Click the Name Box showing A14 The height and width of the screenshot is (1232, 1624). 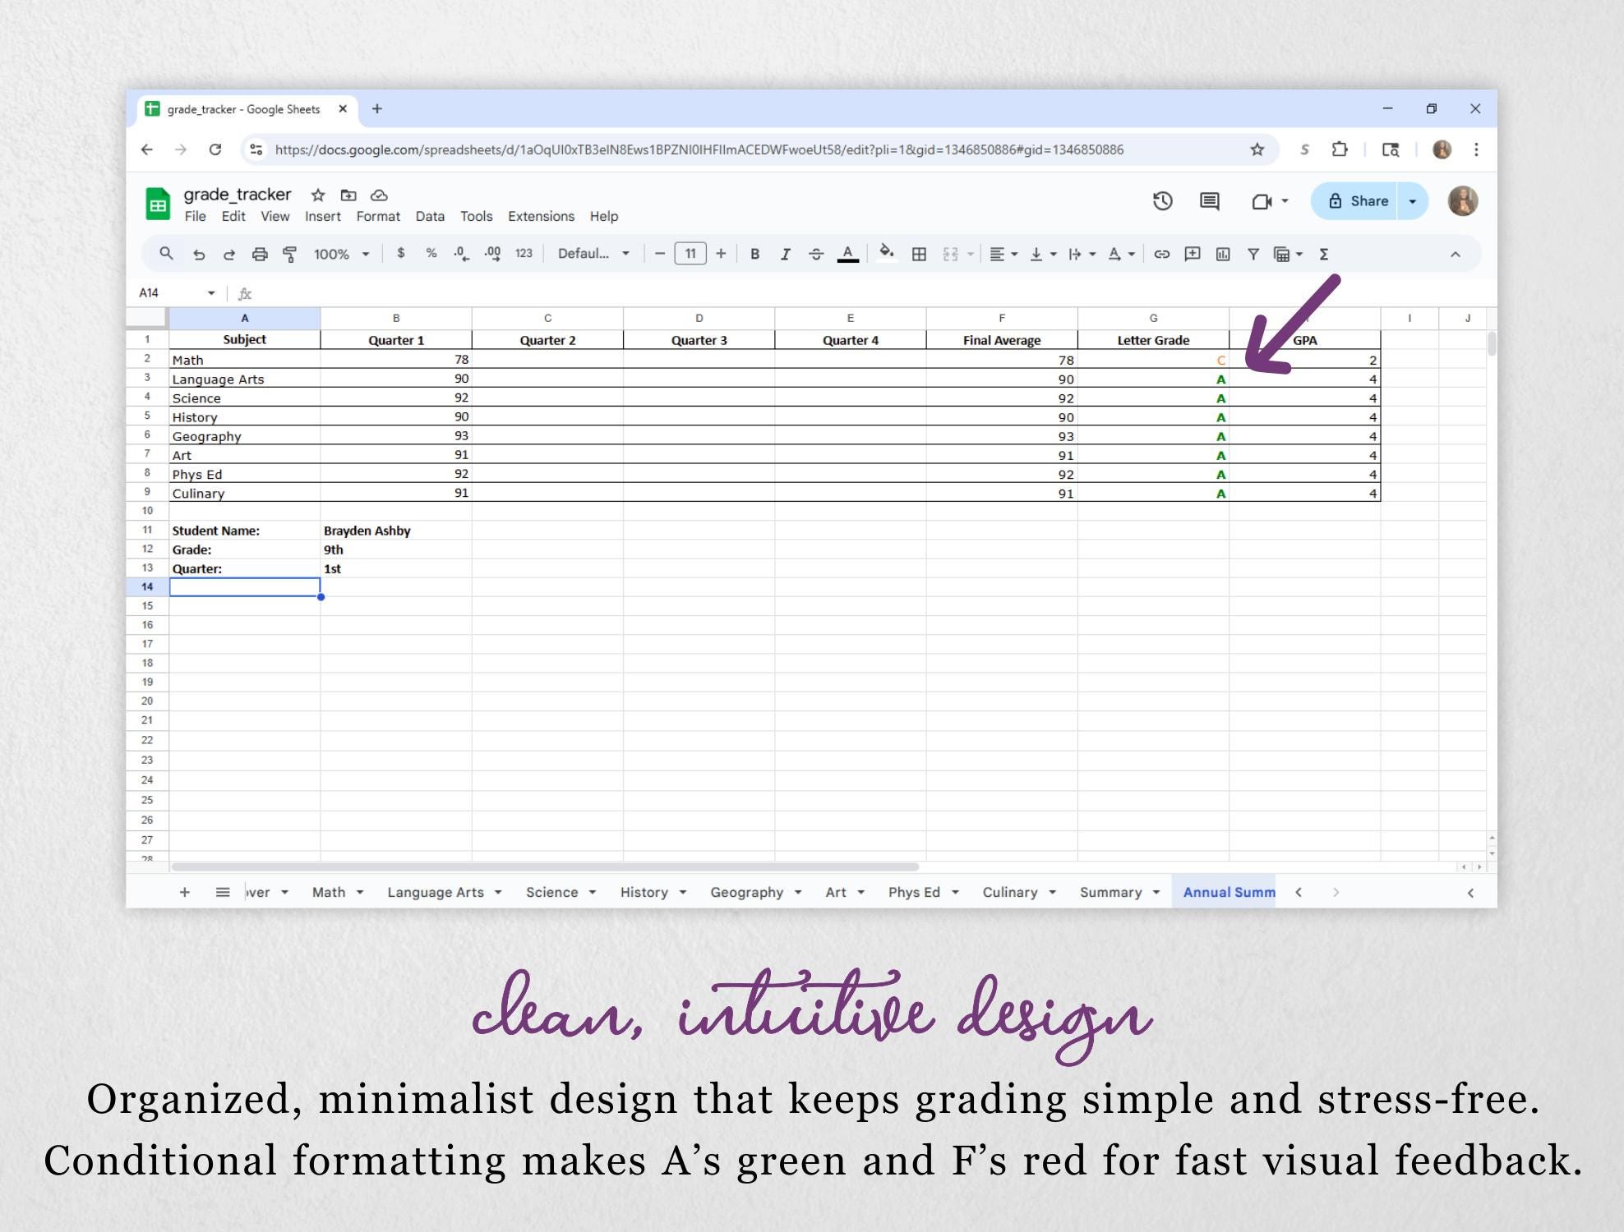click(177, 292)
